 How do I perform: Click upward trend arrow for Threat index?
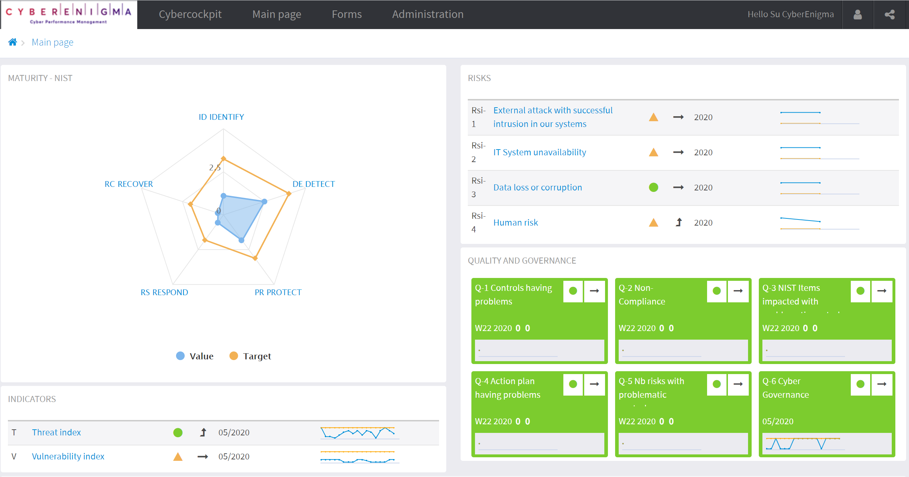click(x=203, y=433)
